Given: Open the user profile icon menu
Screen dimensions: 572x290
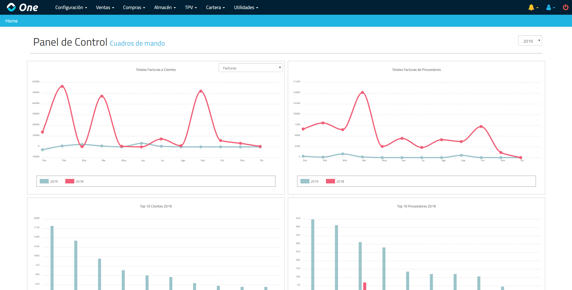Looking at the screenshot, I should coord(549,8).
